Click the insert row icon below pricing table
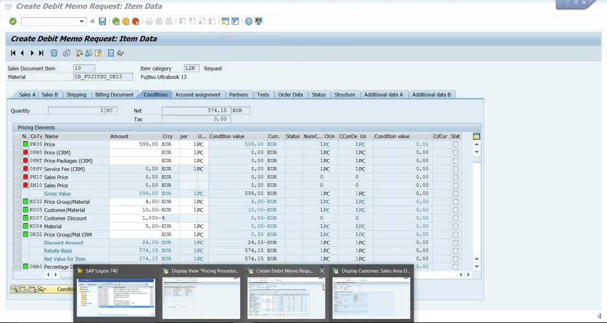 pyautogui.click(x=24, y=289)
